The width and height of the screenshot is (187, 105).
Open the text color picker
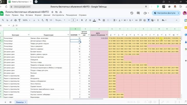[94, 20]
